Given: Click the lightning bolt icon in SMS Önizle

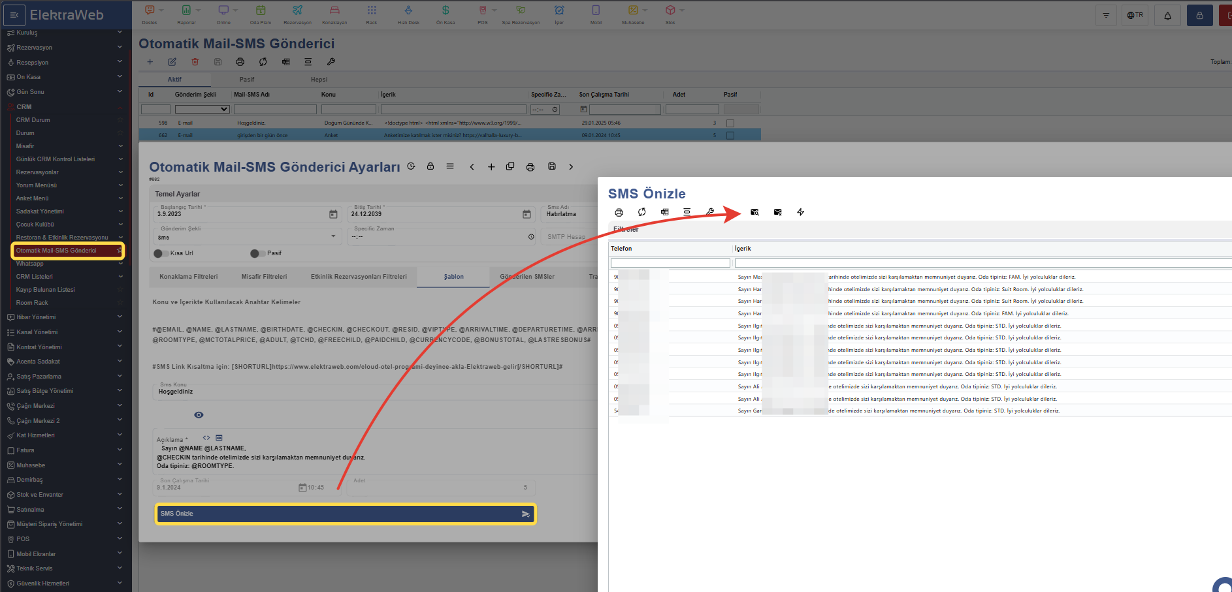Looking at the screenshot, I should click(800, 212).
